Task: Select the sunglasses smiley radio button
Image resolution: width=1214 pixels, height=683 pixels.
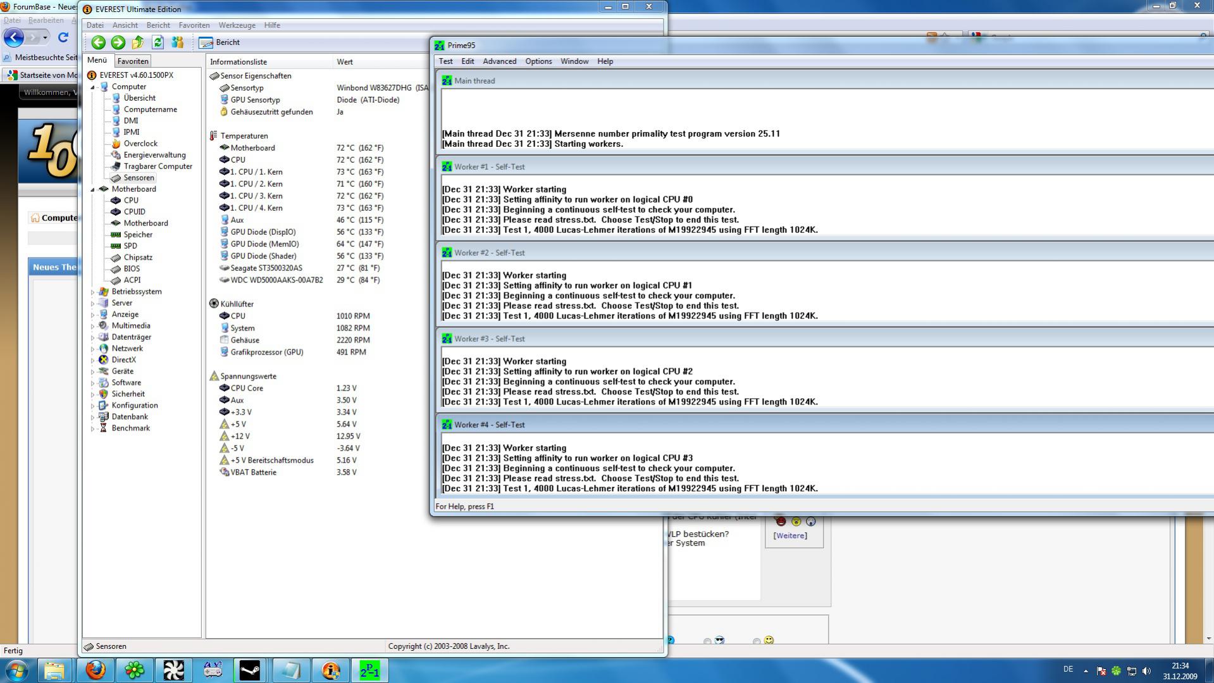Action: click(x=707, y=641)
